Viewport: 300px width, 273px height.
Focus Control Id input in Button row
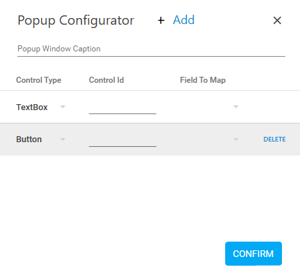pyautogui.click(x=122, y=140)
